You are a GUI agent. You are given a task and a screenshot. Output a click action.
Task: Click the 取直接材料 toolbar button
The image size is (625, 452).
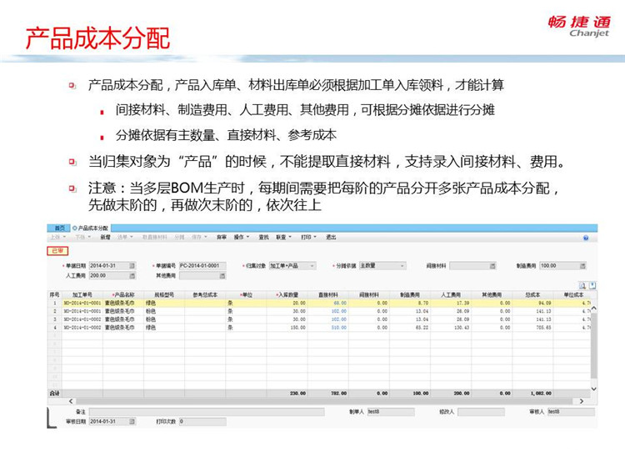(x=155, y=237)
